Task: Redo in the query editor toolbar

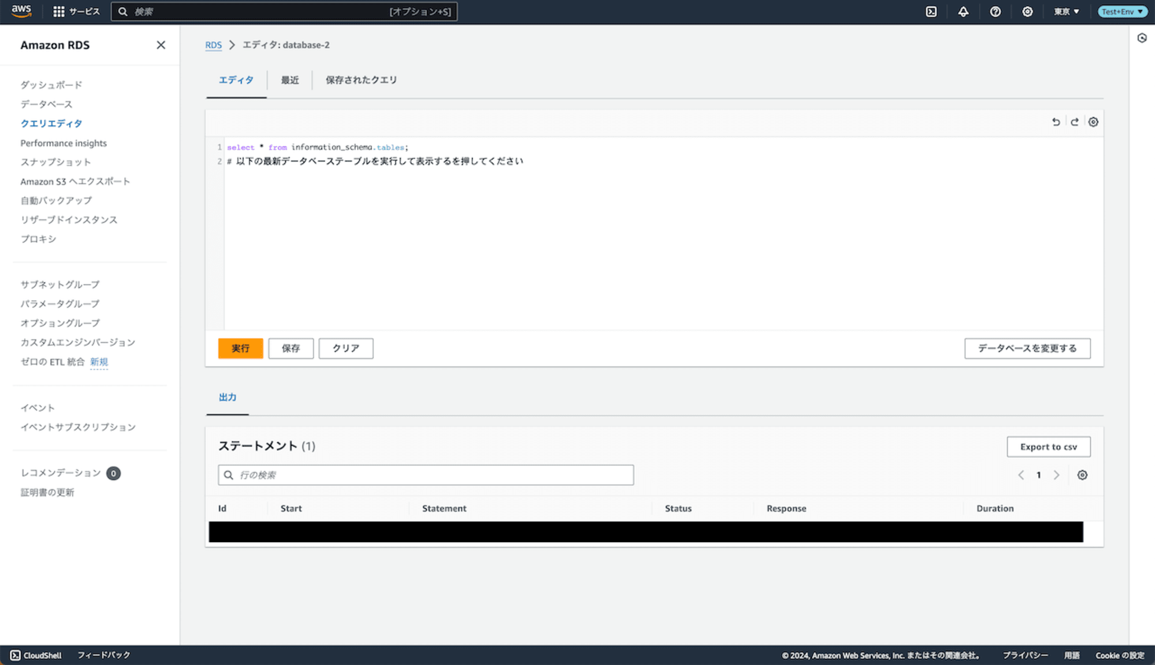Action: 1074,122
